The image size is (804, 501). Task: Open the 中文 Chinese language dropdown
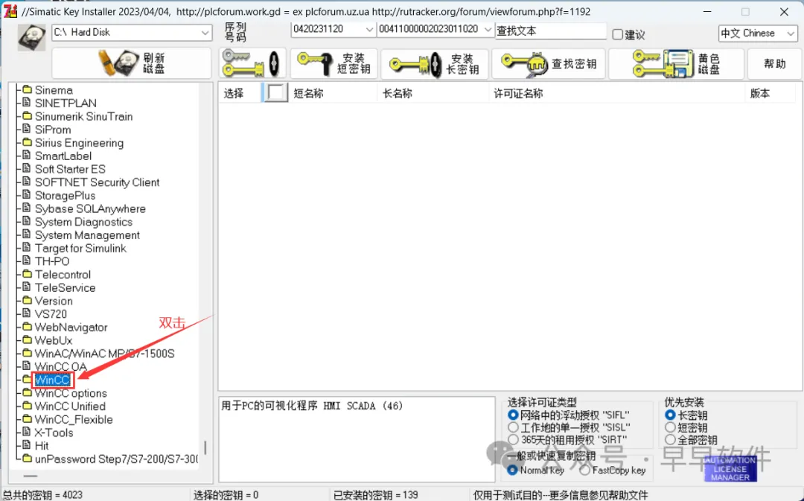coord(757,33)
